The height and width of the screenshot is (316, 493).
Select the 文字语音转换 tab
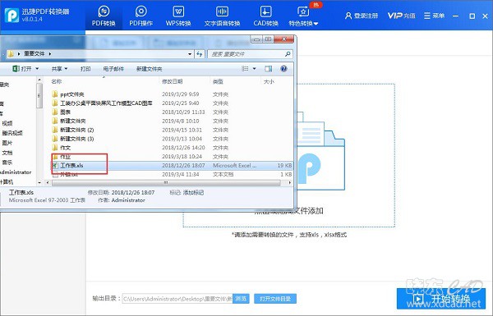pos(222,16)
